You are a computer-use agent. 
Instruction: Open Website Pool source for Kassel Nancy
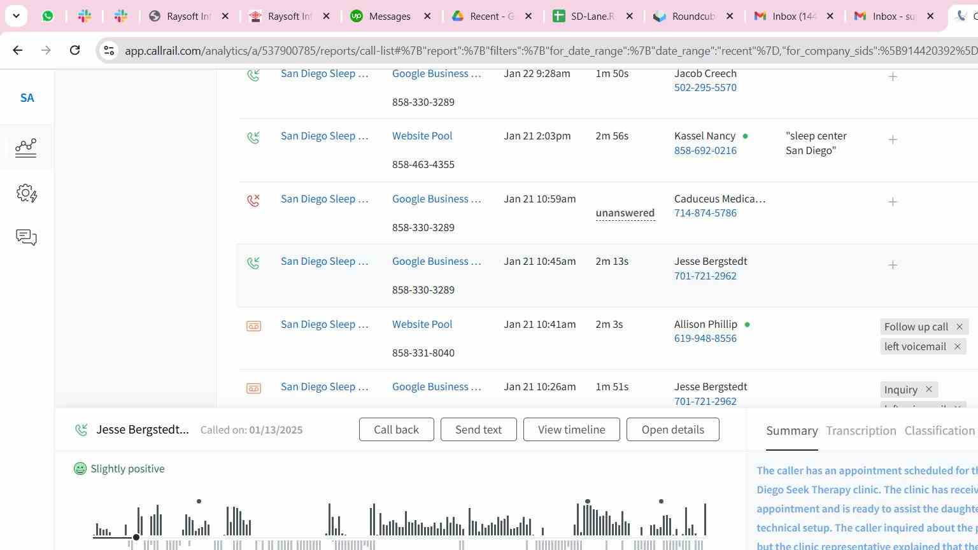click(422, 136)
